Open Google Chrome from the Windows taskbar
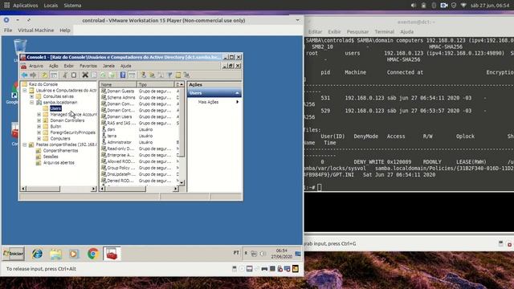 point(93,254)
